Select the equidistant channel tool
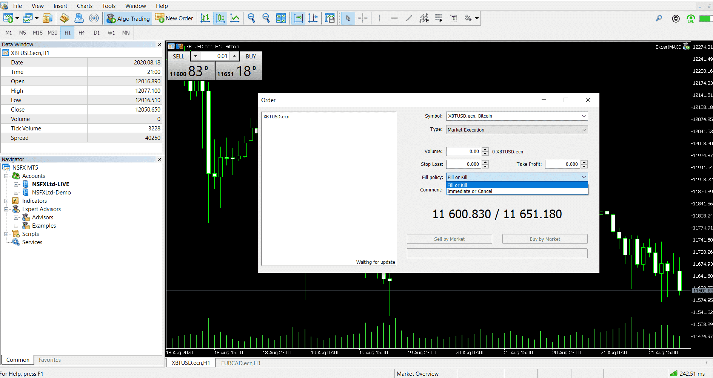 click(x=424, y=18)
